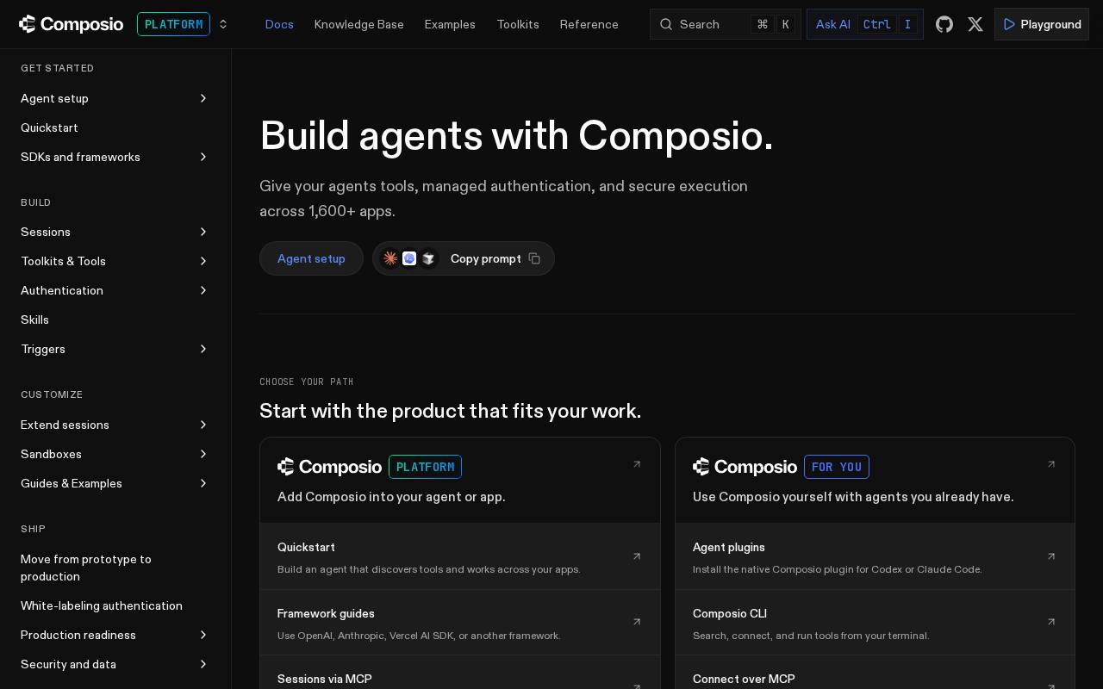This screenshot has height=689, width=1103.
Task: Expand Extend sessions in sidebar
Action: tap(203, 425)
